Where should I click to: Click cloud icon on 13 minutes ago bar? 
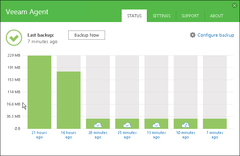[156, 125]
